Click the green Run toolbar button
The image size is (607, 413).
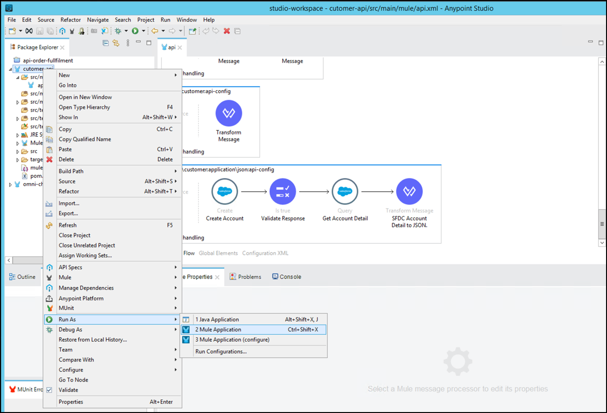click(x=135, y=31)
